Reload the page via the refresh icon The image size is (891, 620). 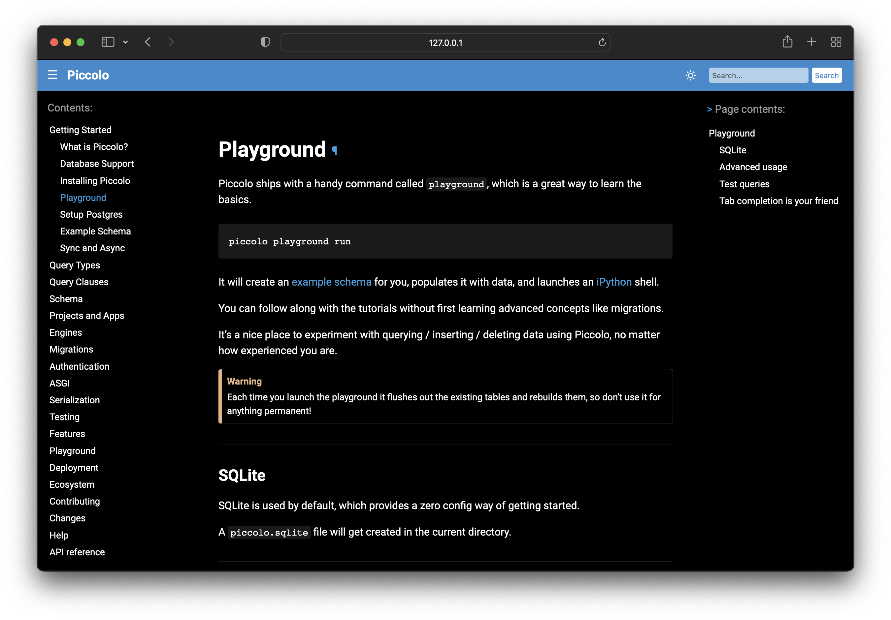602,42
